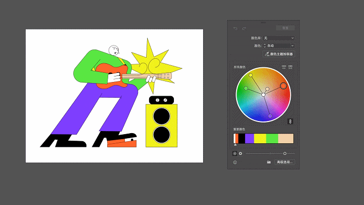Screen dimensions: 364x205
Task: Click the randomize saturation and brightness icon
Action: [291, 67]
